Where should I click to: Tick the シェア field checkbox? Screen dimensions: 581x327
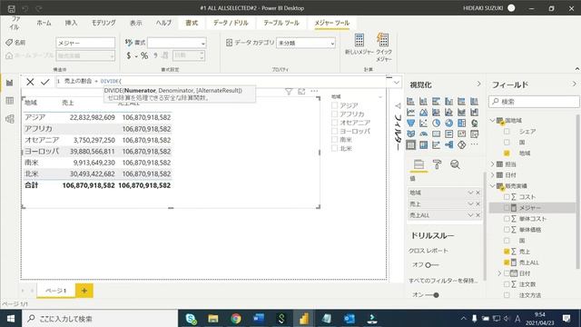tap(507, 131)
